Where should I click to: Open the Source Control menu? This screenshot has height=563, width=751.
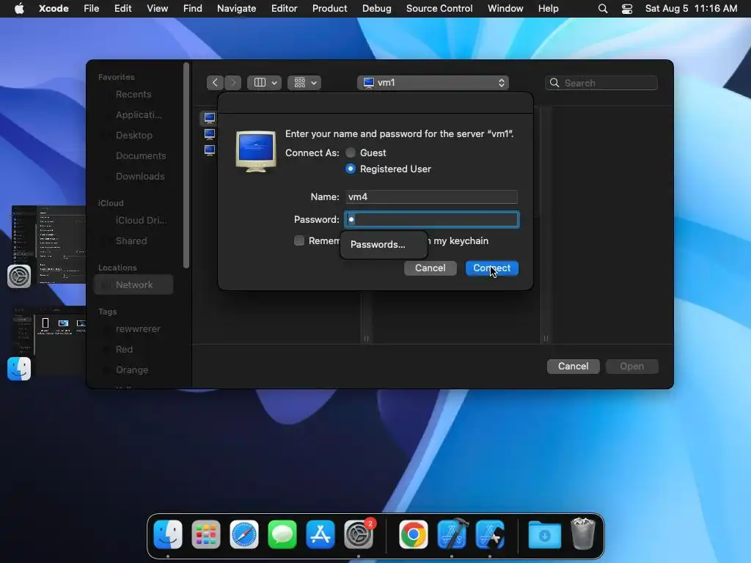(439, 9)
